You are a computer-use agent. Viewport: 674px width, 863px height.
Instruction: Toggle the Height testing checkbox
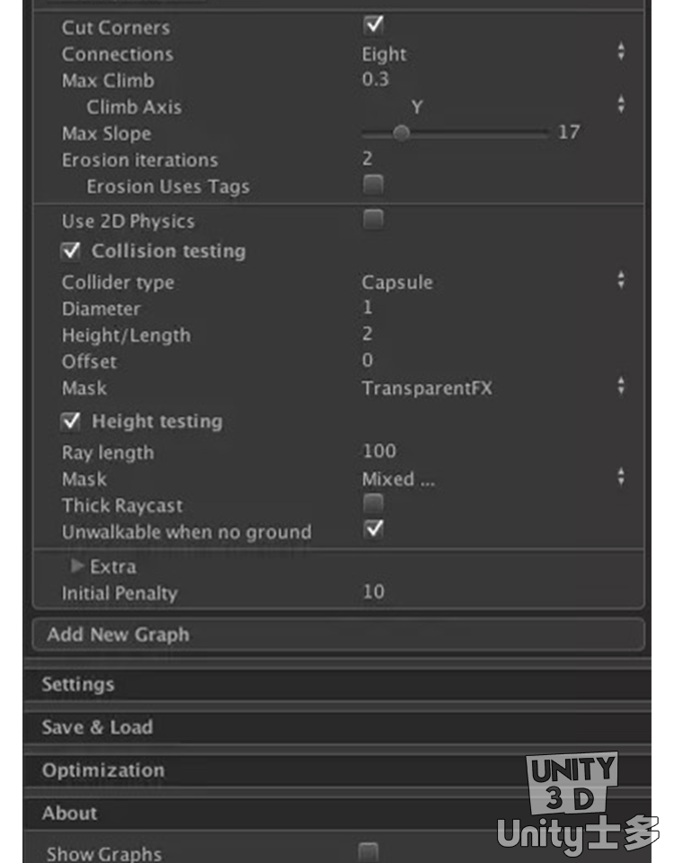coord(70,421)
